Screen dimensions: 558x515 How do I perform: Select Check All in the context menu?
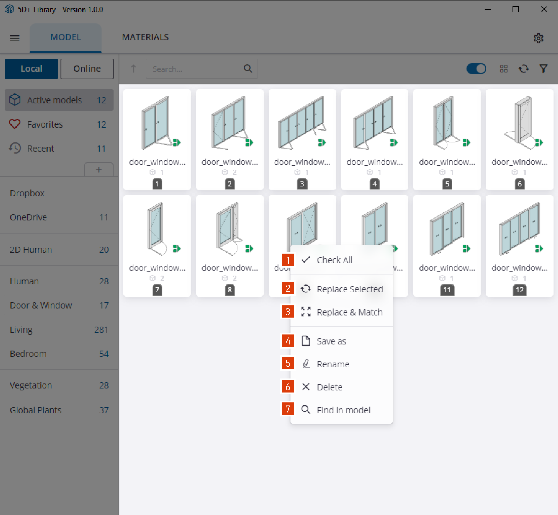334,260
